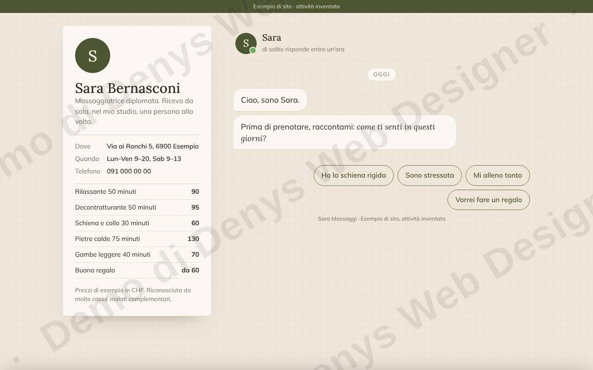Click the 'Pietre calde 75 minuti' row

coord(137,239)
